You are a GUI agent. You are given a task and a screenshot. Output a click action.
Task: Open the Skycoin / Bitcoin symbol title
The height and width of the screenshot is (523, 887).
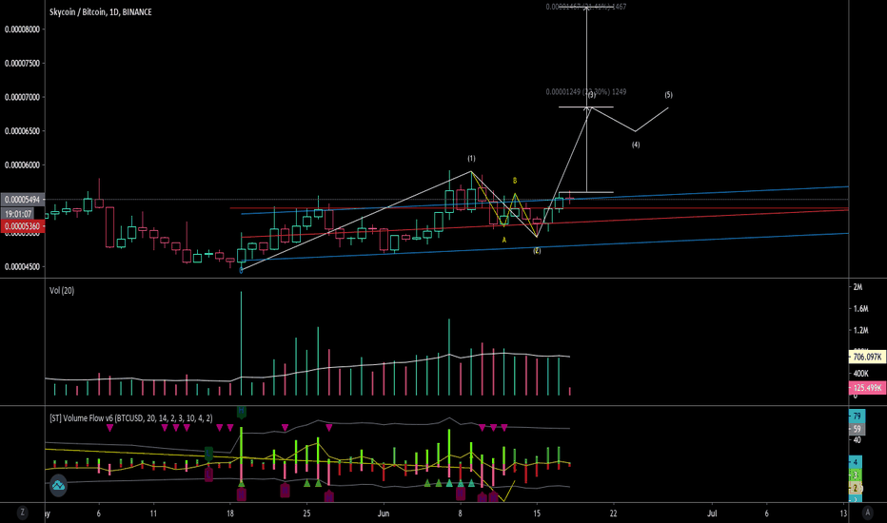[x=101, y=11]
